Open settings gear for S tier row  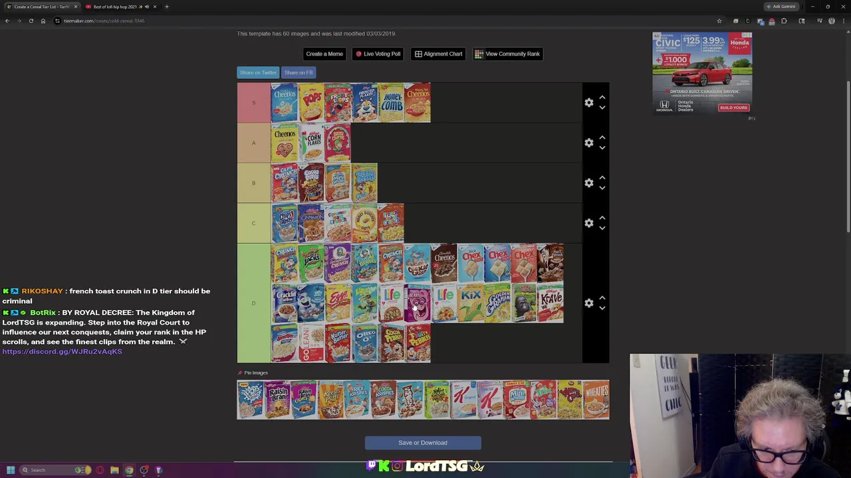pos(588,103)
